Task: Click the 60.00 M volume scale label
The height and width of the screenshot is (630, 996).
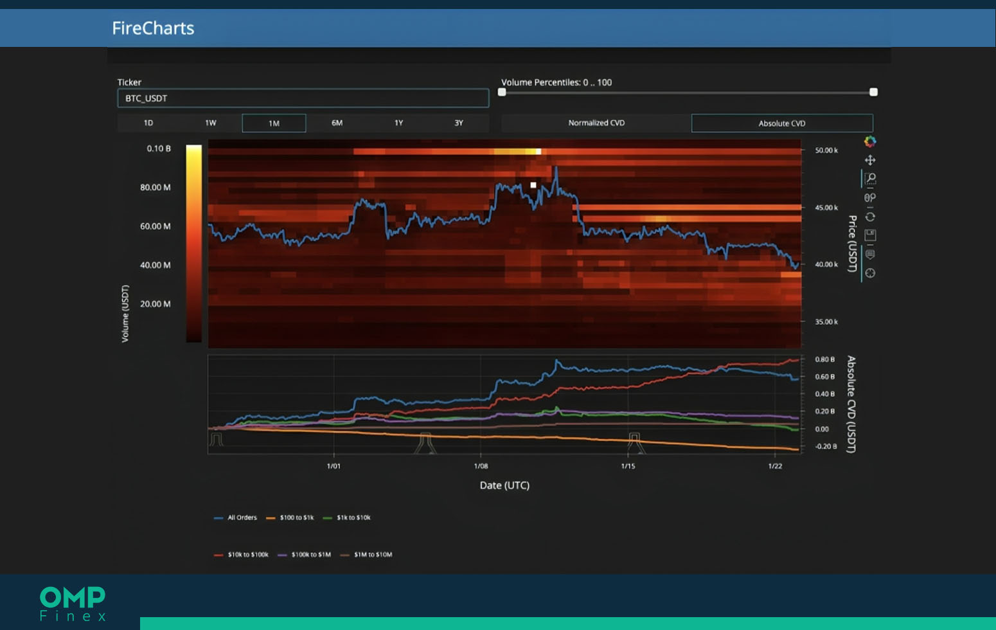Action: (x=156, y=226)
